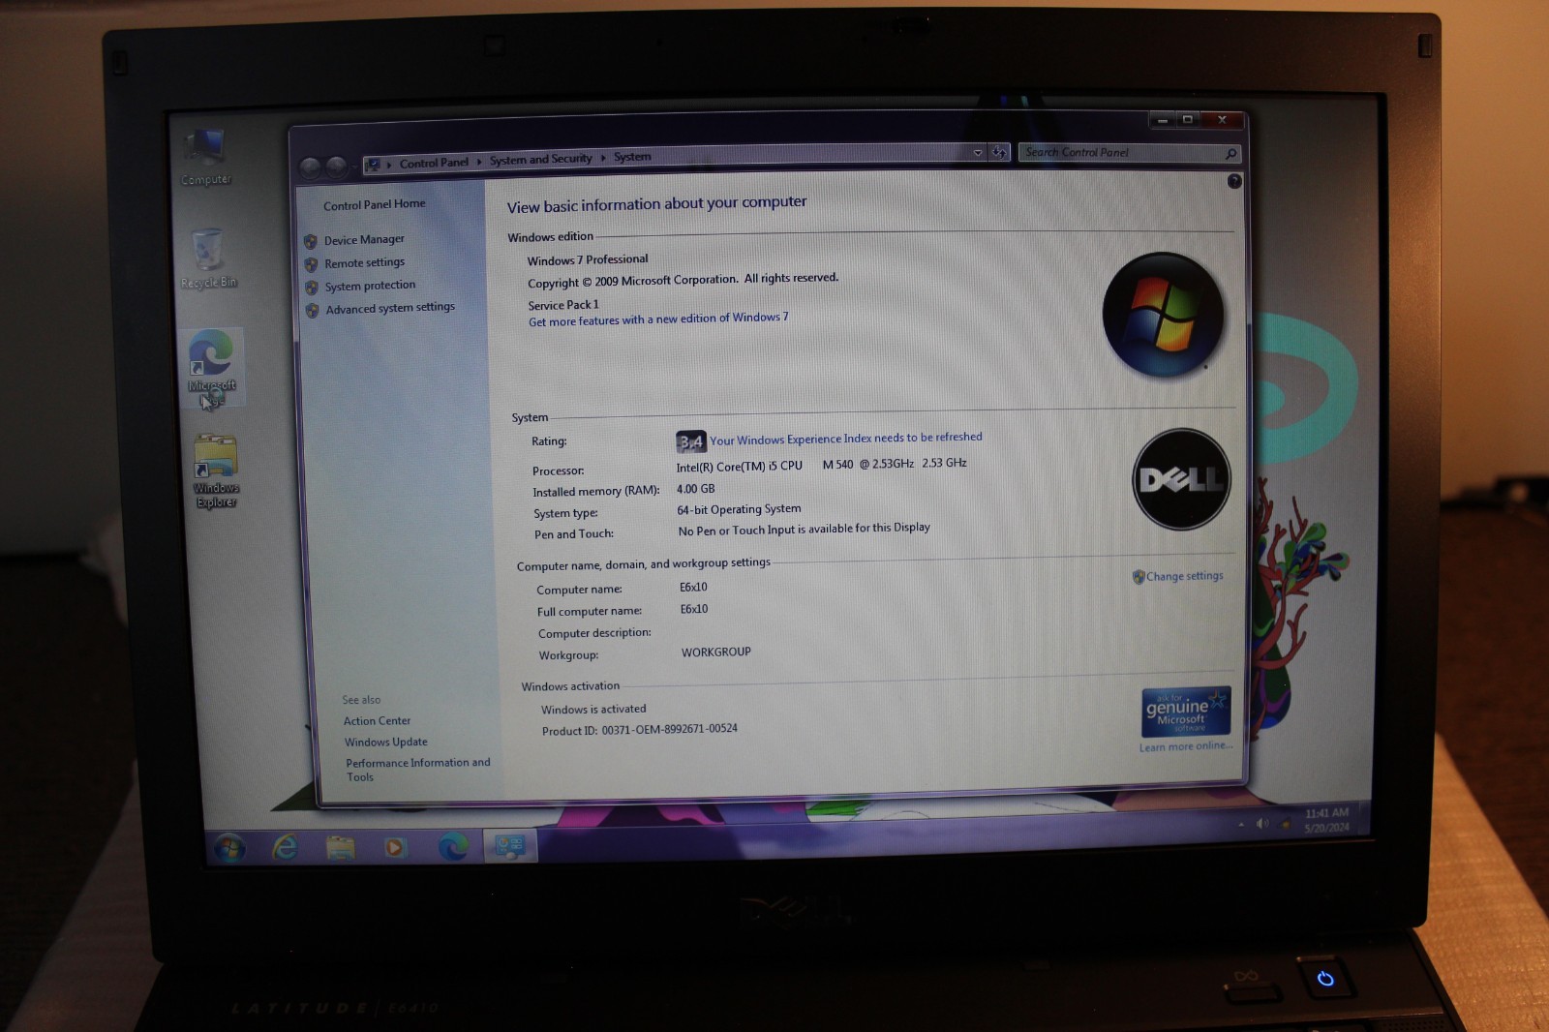Select the System control panel taskbar button
This screenshot has height=1032, width=1549.
[x=510, y=846]
